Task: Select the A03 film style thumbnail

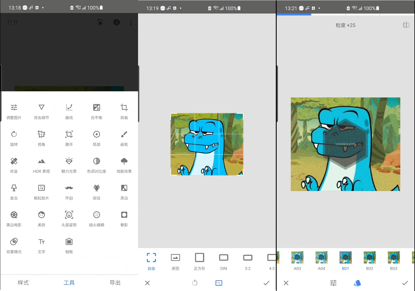Action: (297, 261)
